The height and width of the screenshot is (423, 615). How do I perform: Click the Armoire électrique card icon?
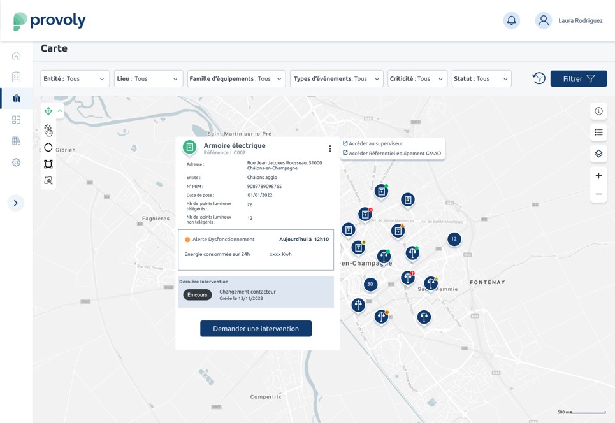(190, 147)
